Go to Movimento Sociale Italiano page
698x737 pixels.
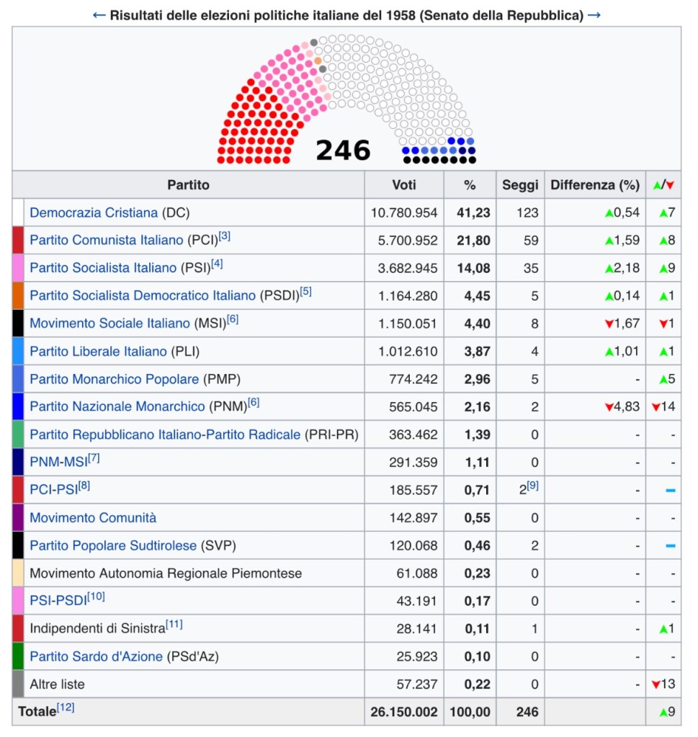(x=109, y=323)
